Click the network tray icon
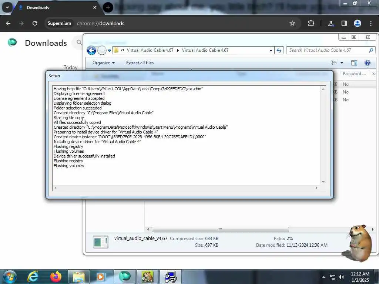 333,277
